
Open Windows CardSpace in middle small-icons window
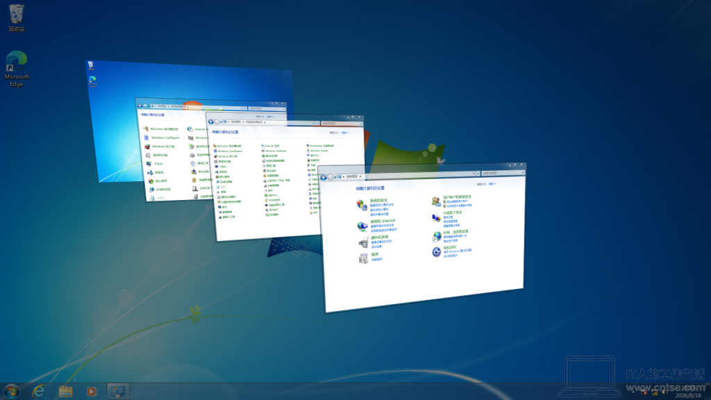pyautogui.click(x=228, y=151)
